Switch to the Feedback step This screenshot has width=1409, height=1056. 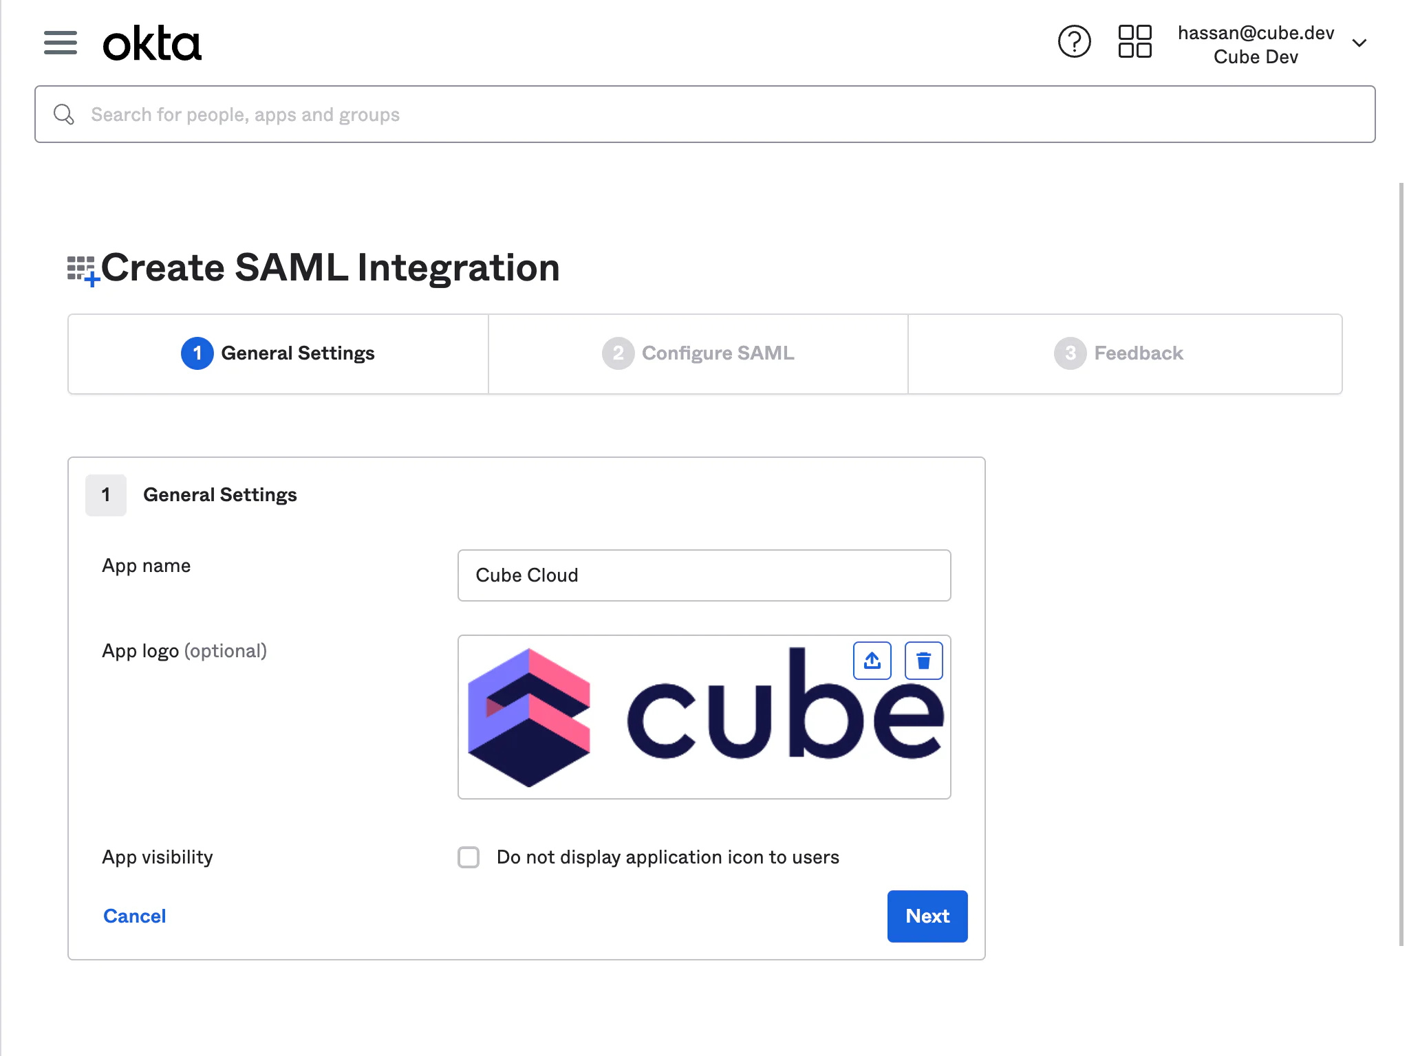point(1119,353)
